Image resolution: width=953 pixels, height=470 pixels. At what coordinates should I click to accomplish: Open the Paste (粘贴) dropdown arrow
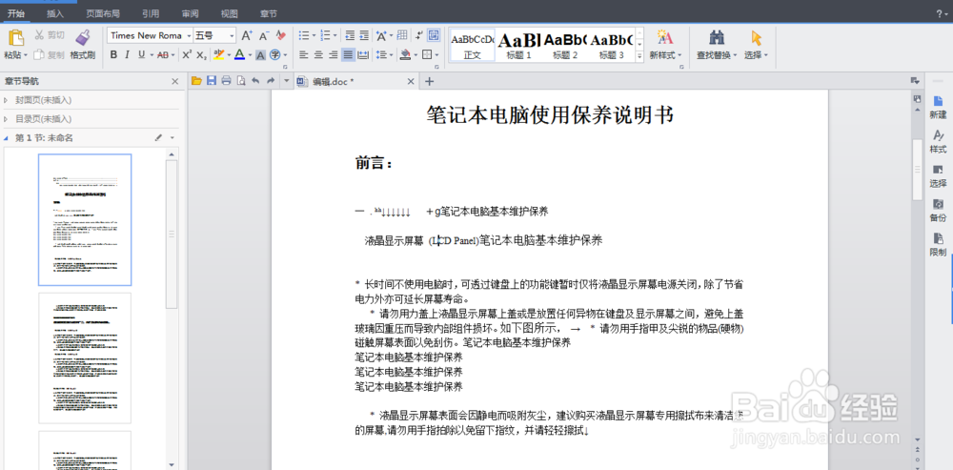(25, 54)
